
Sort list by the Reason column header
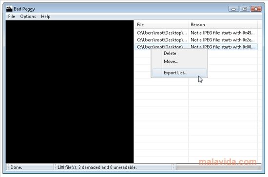tap(223, 25)
